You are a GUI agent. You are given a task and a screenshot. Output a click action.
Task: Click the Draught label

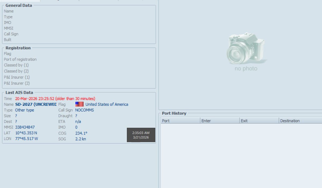[x=65, y=116]
